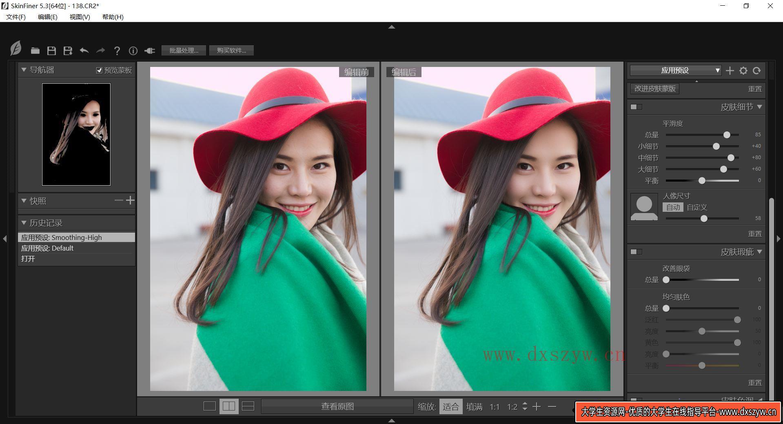Collapse the 导航器 panel
Image resolution: width=783 pixels, height=424 pixels.
click(24, 70)
